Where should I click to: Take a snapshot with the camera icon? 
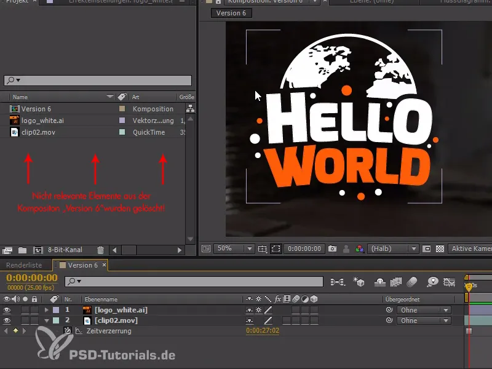click(x=332, y=248)
